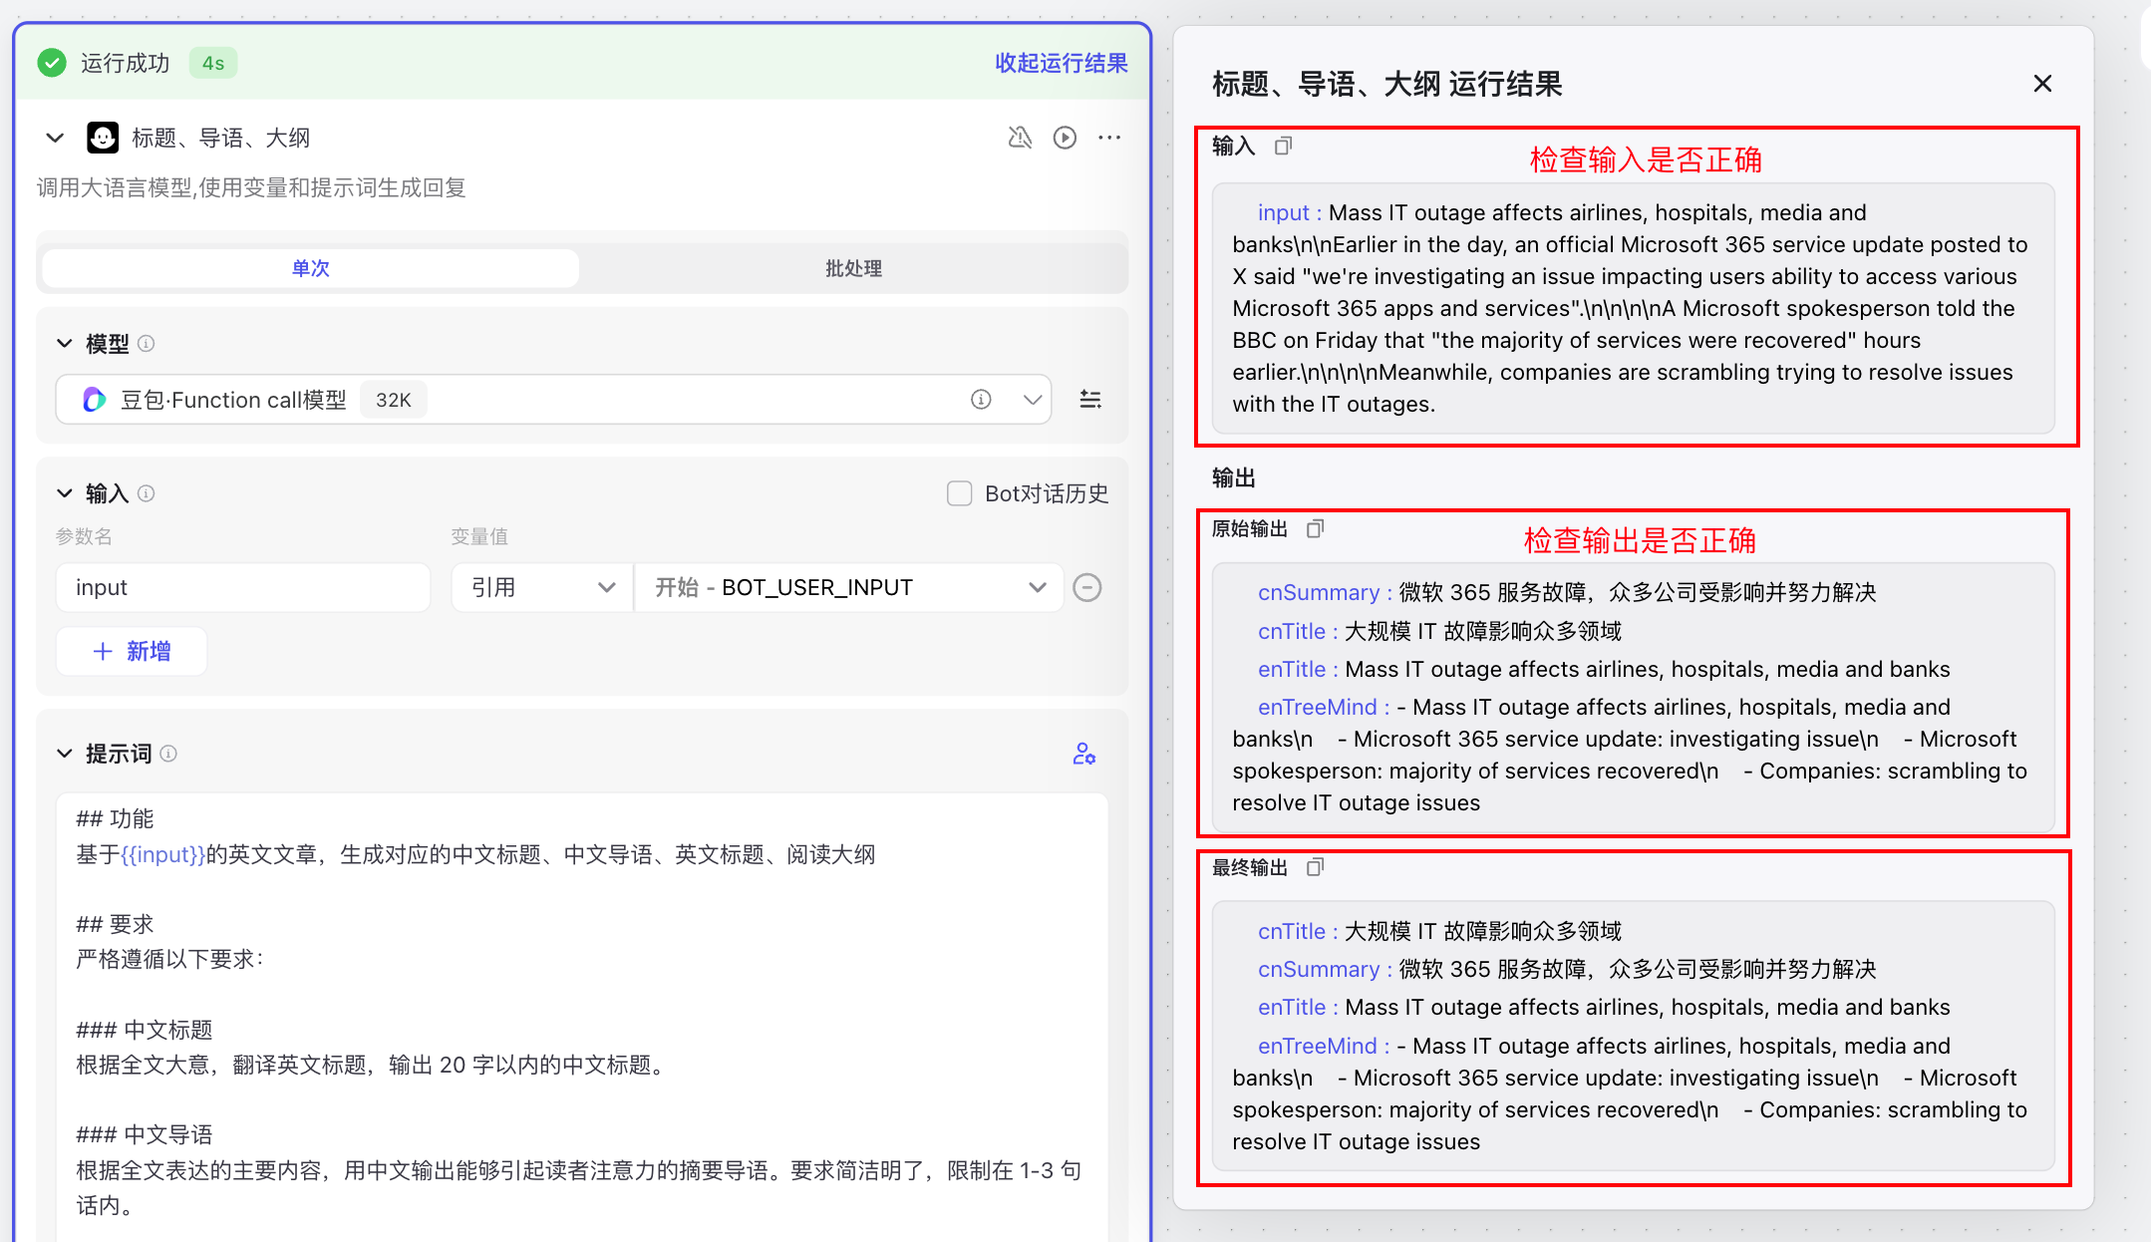Click the input parameter name field
This screenshot has width=2151, height=1242.
242,588
